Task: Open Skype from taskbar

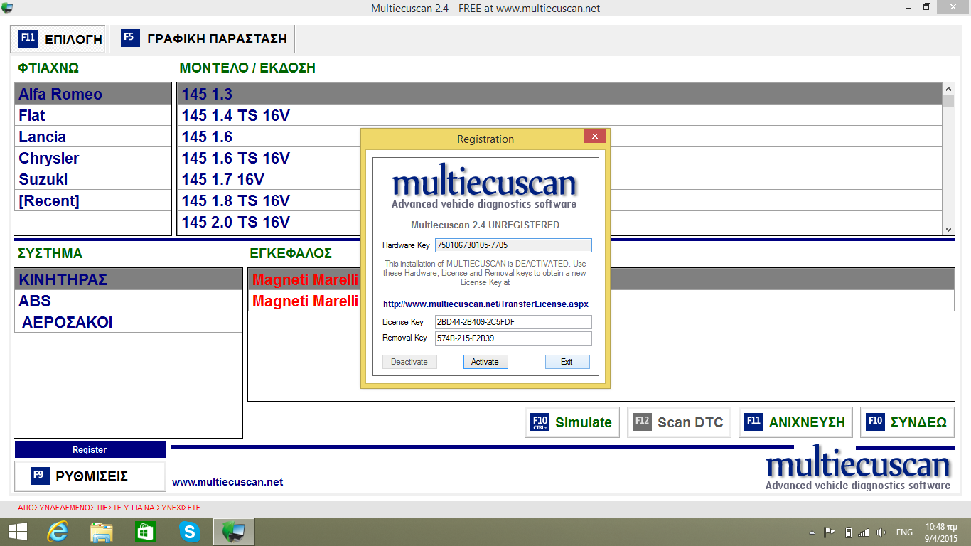Action: 190,532
